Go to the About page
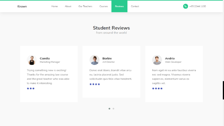The image size is (224, 126). 68,6
